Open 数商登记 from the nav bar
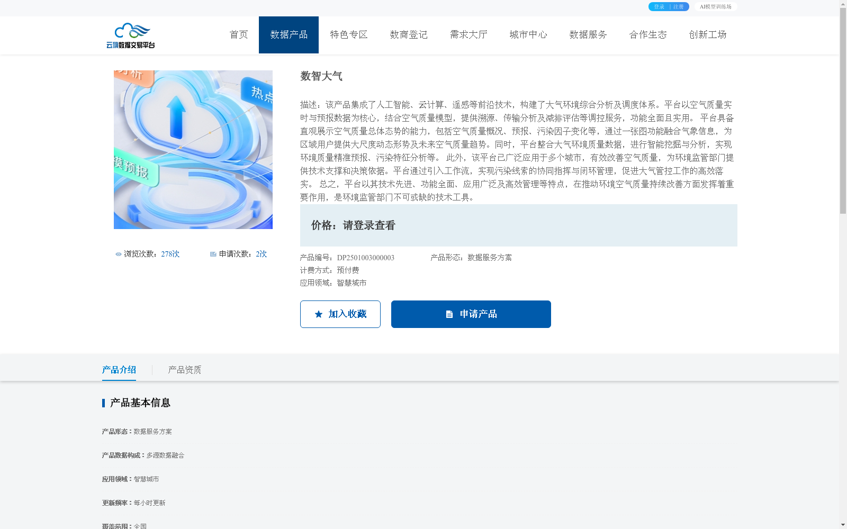This screenshot has height=529, width=847. click(408, 35)
